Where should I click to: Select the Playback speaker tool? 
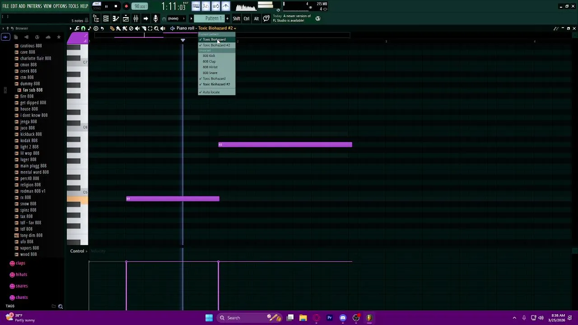point(163,28)
